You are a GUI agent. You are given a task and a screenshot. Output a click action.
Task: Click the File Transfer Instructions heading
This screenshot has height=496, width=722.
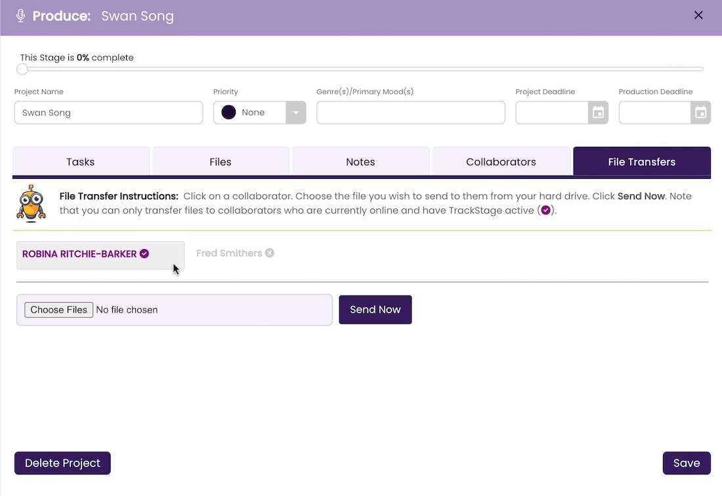[119, 196]
